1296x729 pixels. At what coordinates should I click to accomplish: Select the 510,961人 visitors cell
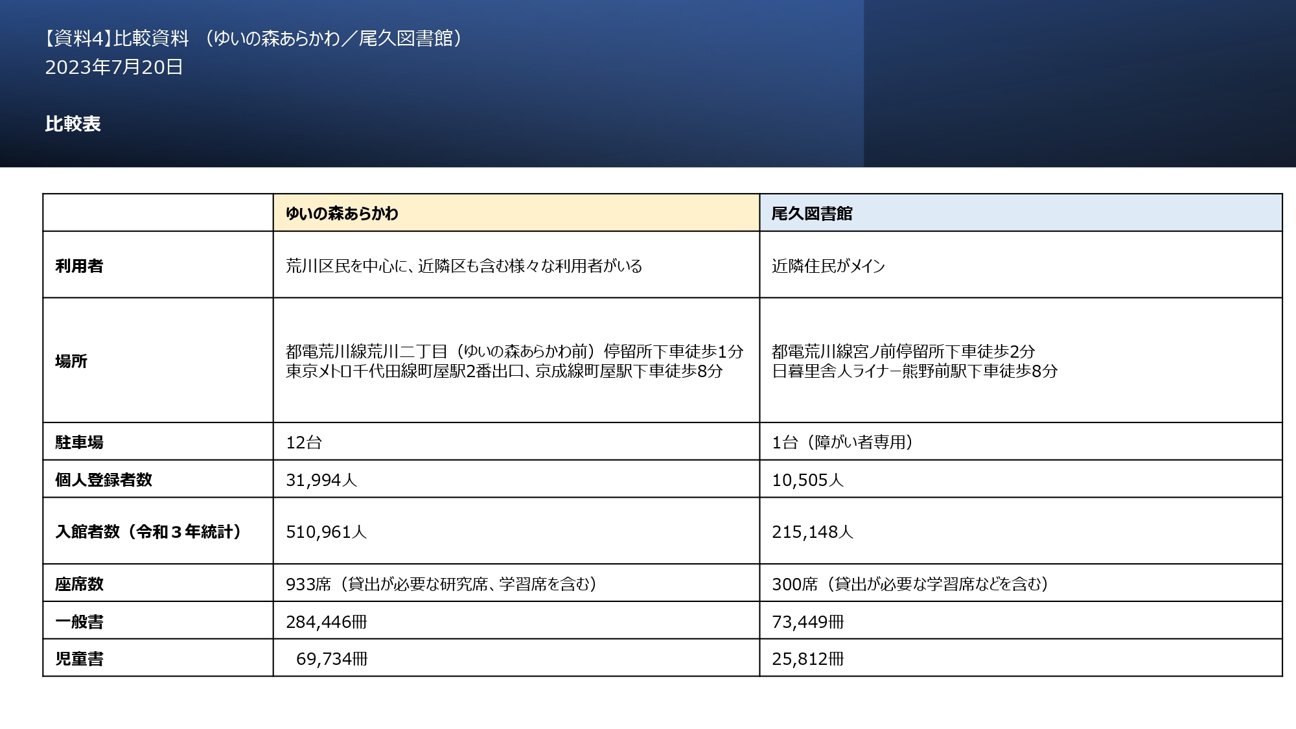326,531
